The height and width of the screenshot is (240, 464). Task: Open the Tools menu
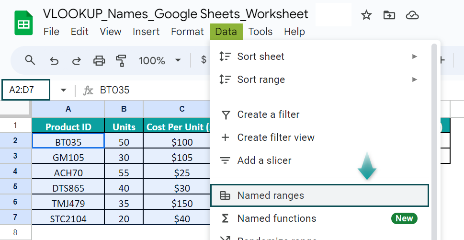click(x=260, y=31)
